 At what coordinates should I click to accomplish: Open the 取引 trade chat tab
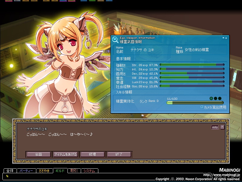(74, 171)
